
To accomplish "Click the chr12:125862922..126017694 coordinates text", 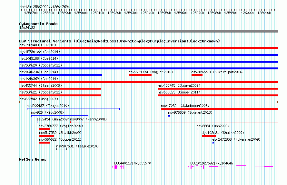I will click(45, 7).
